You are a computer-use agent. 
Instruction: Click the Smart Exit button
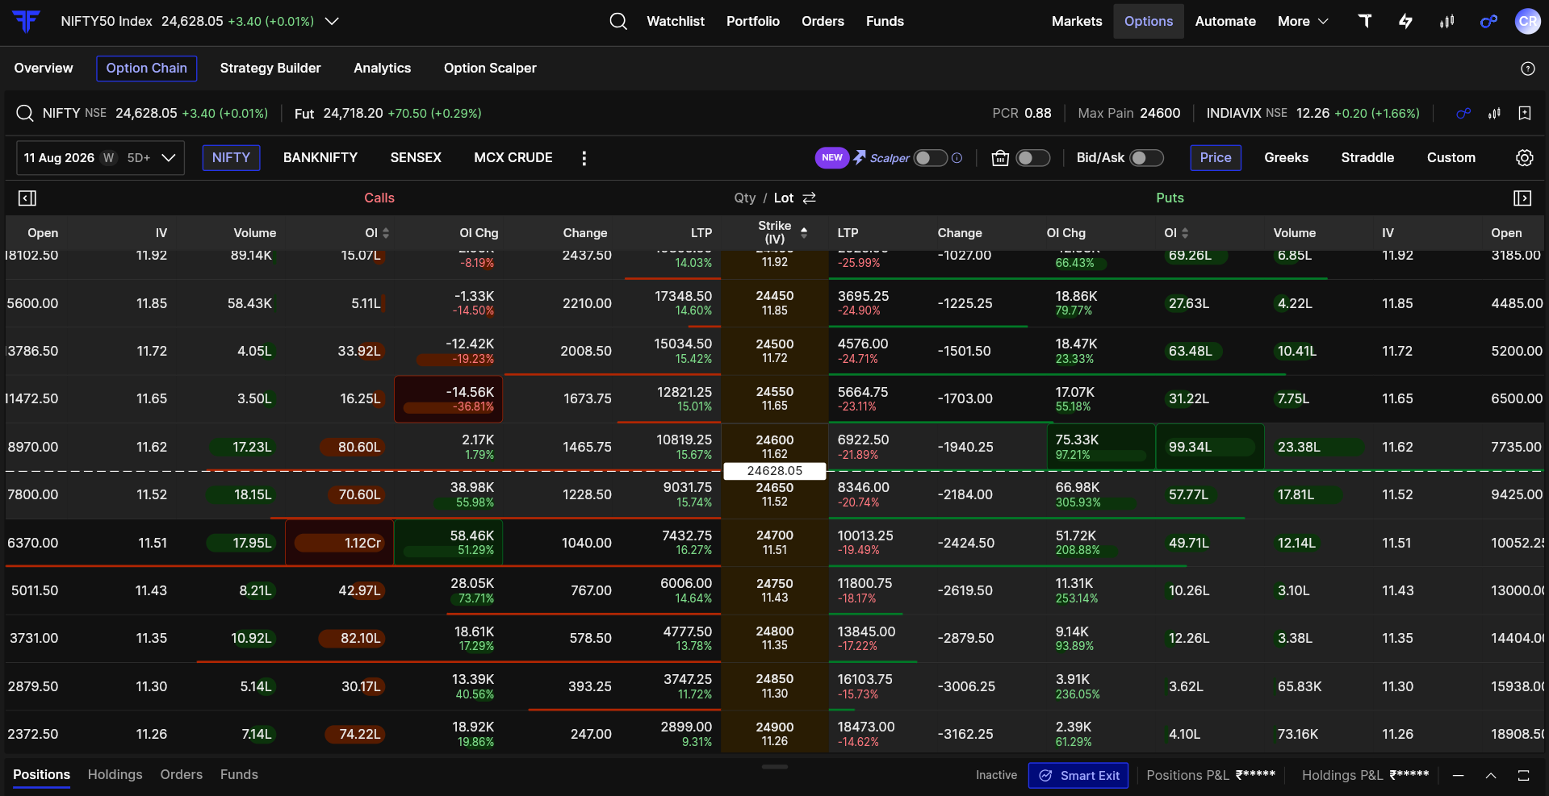1078,776
